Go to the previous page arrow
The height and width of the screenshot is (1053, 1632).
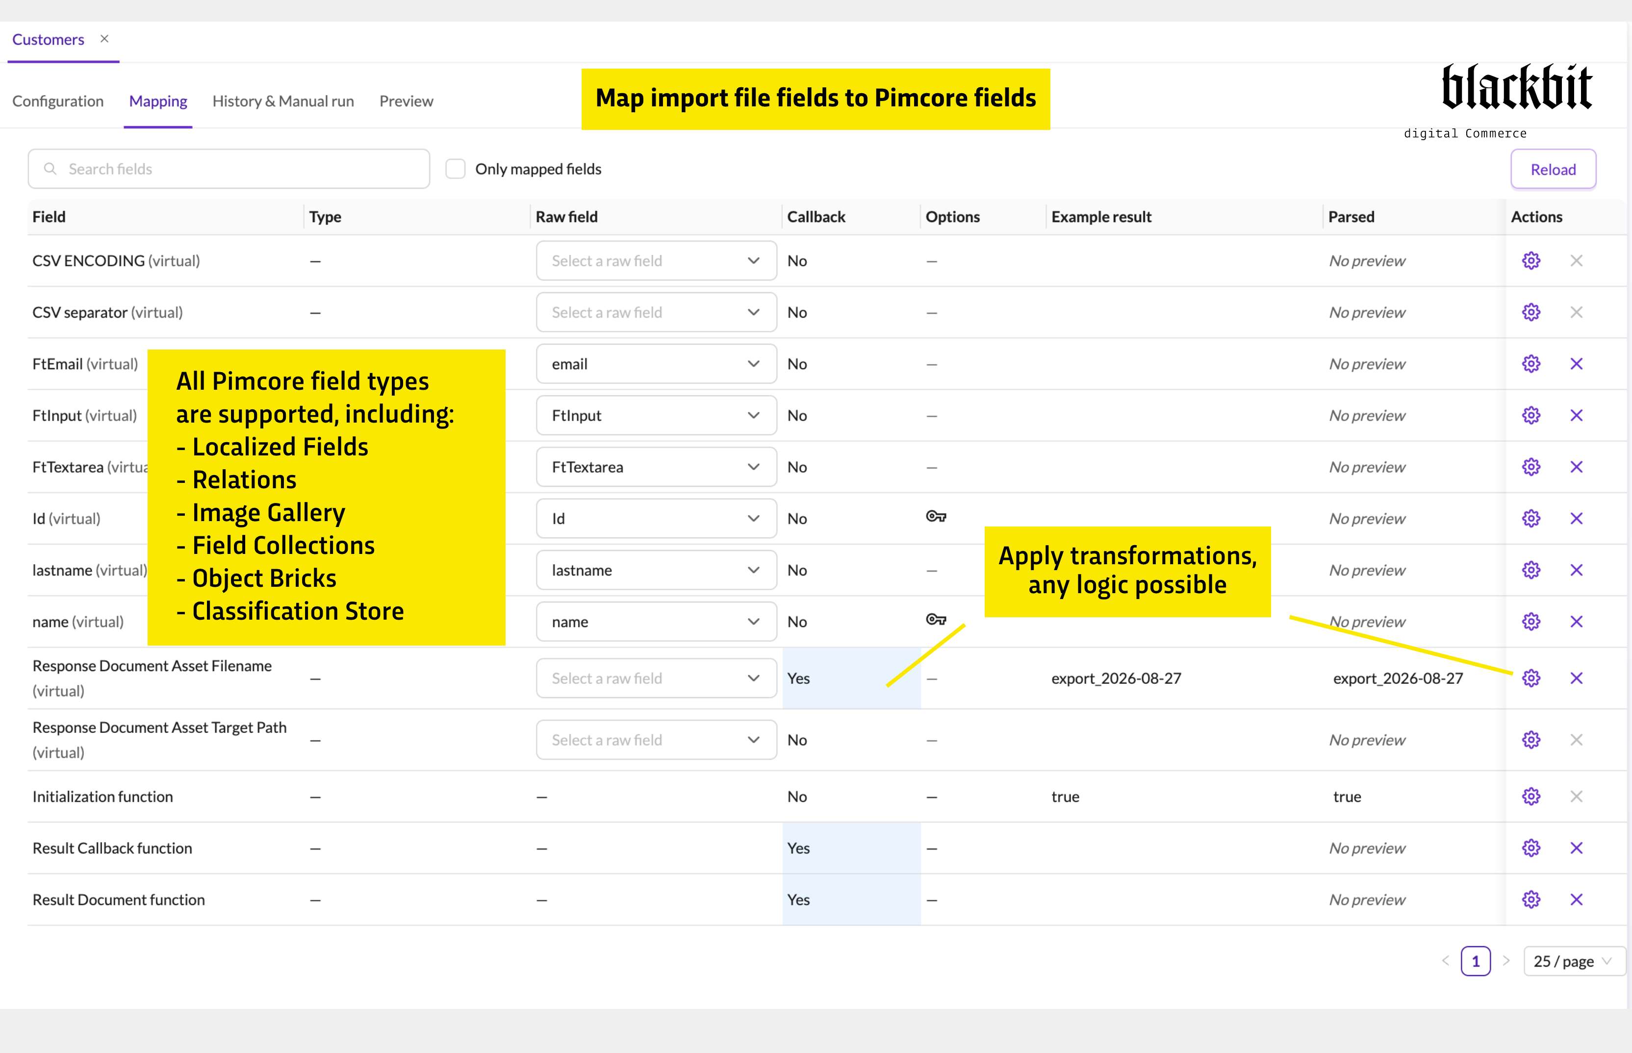[1445, 961]
